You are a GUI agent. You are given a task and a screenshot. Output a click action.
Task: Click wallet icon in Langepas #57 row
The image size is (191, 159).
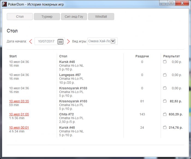165,75
